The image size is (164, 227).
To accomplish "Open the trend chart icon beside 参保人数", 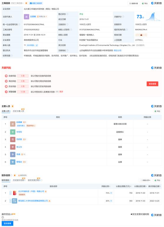I will (37, 45).
